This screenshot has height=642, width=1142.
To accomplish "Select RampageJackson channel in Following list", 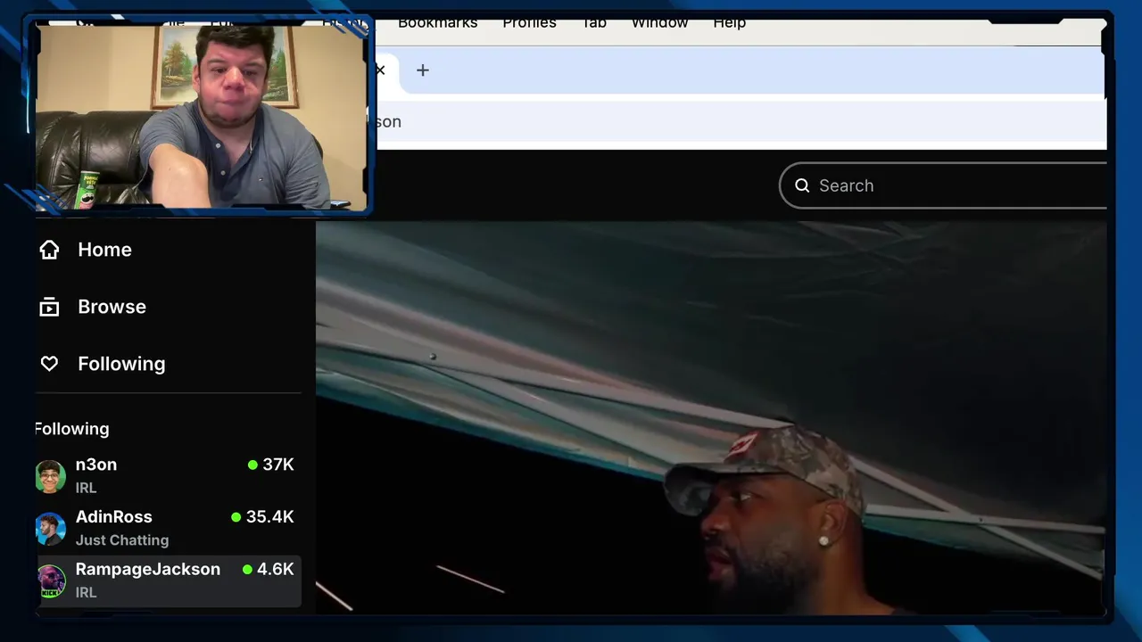I will click(169, 580).
